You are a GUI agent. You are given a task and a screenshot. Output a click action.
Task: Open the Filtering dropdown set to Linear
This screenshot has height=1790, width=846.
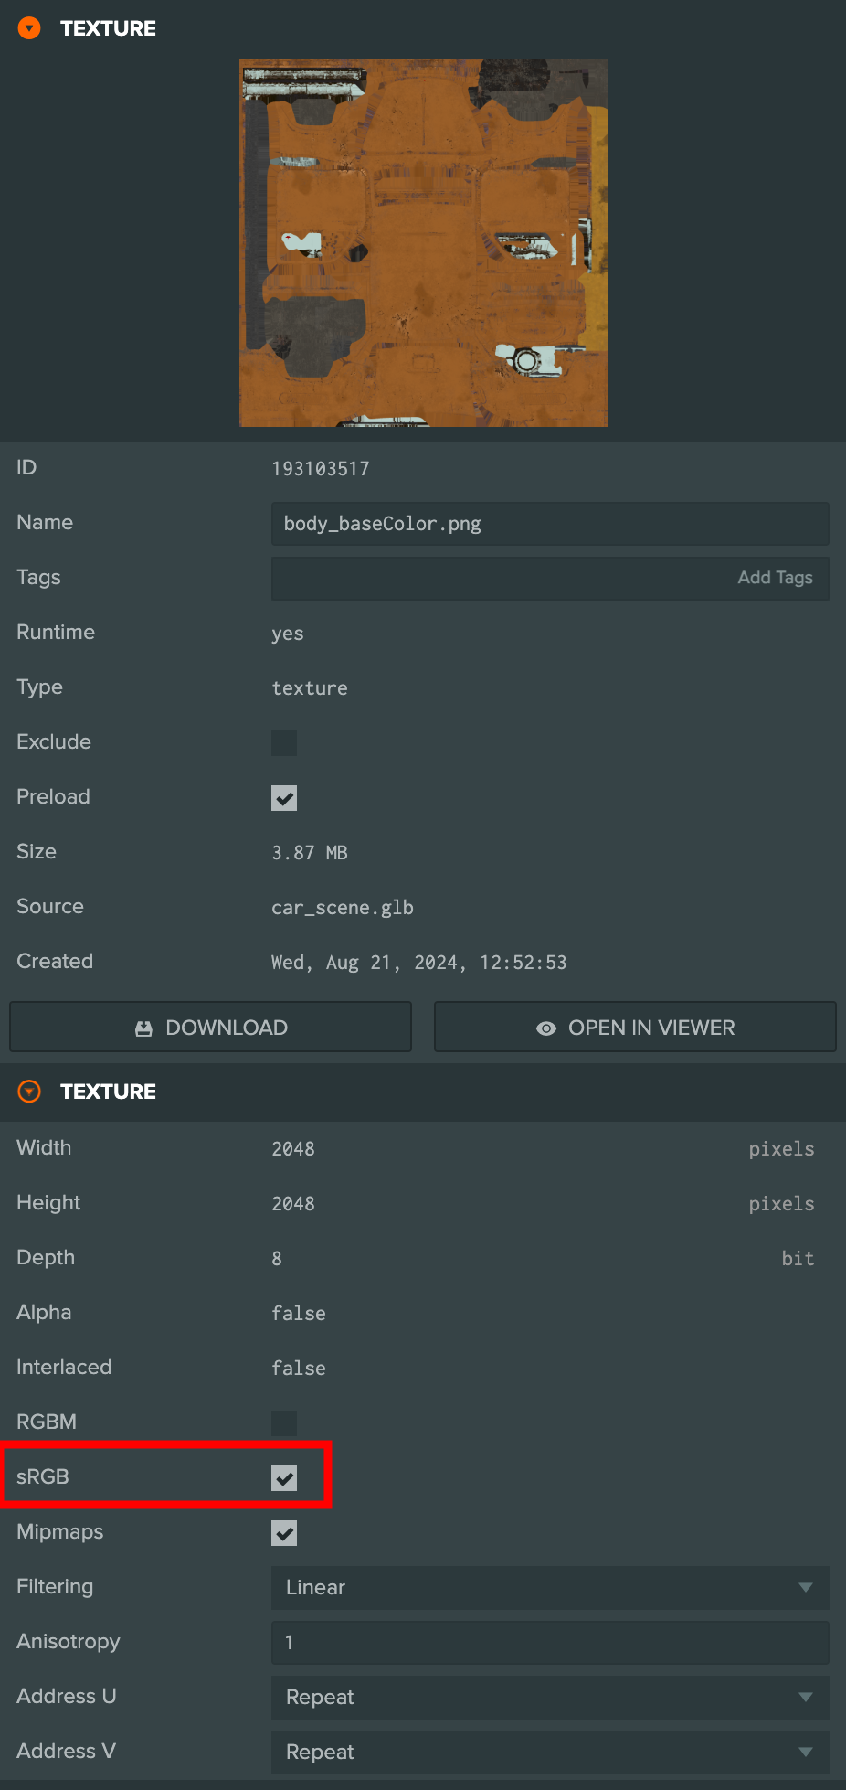click(x=550, y=1588)
